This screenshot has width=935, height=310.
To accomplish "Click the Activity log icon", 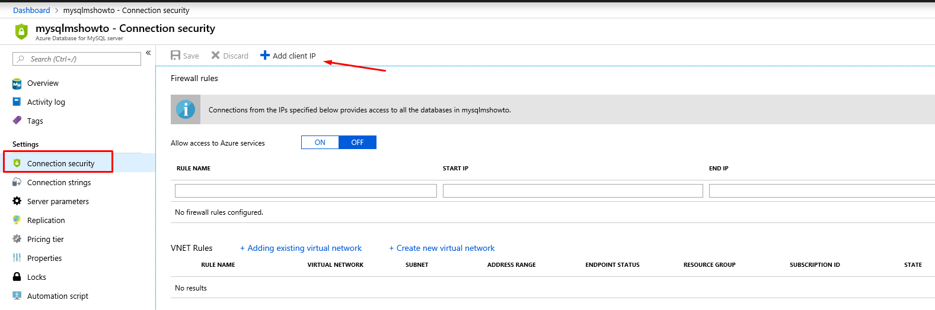I will 17,102.
